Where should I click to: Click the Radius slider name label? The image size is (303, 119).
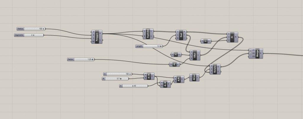coord(20,29)
